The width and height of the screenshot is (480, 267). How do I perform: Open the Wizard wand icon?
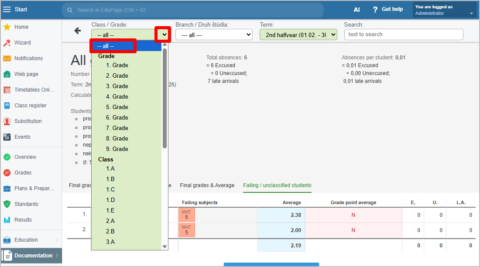(7, 43)
